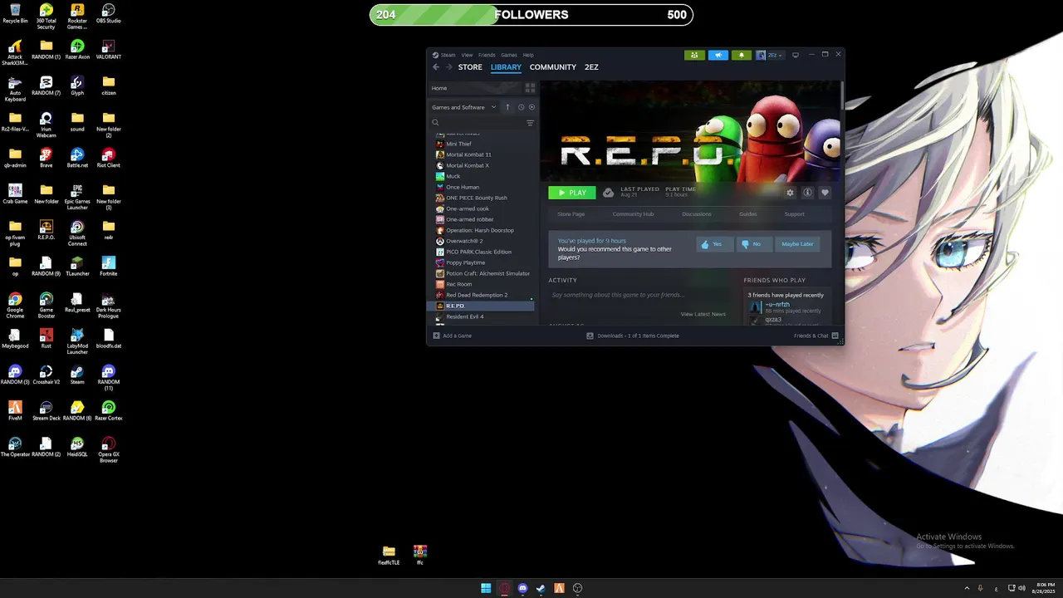Open R.E.P.O. Store Page link

click(571, 214)
